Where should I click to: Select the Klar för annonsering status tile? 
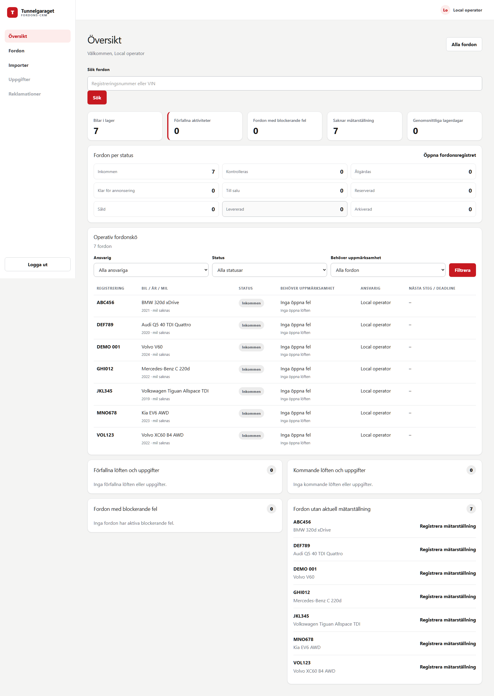pos(156,190)
